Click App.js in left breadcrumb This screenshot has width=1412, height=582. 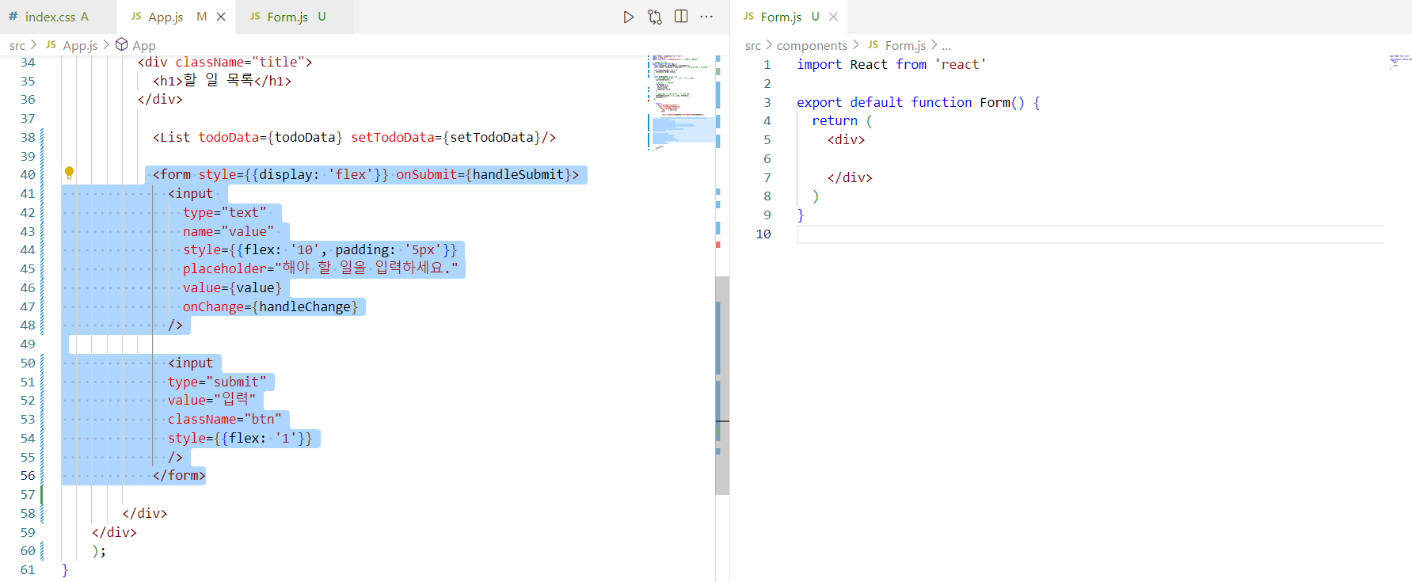coord(80,45)
